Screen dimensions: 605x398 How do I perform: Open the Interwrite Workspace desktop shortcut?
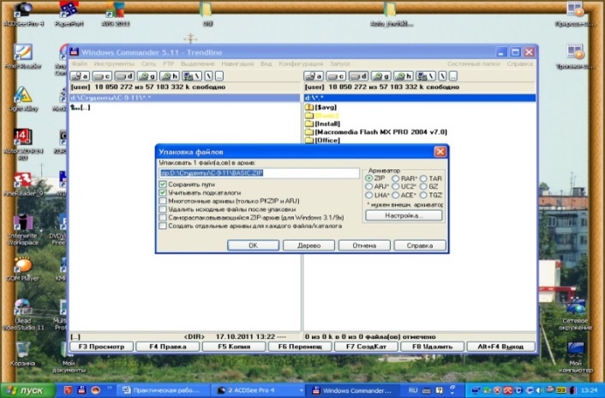(x=23, y=229)
